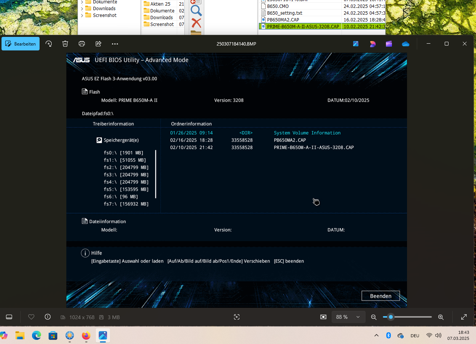Open the purple video editor icon in title bar
This screenshot has height=344, width=476.
[389, 44]
